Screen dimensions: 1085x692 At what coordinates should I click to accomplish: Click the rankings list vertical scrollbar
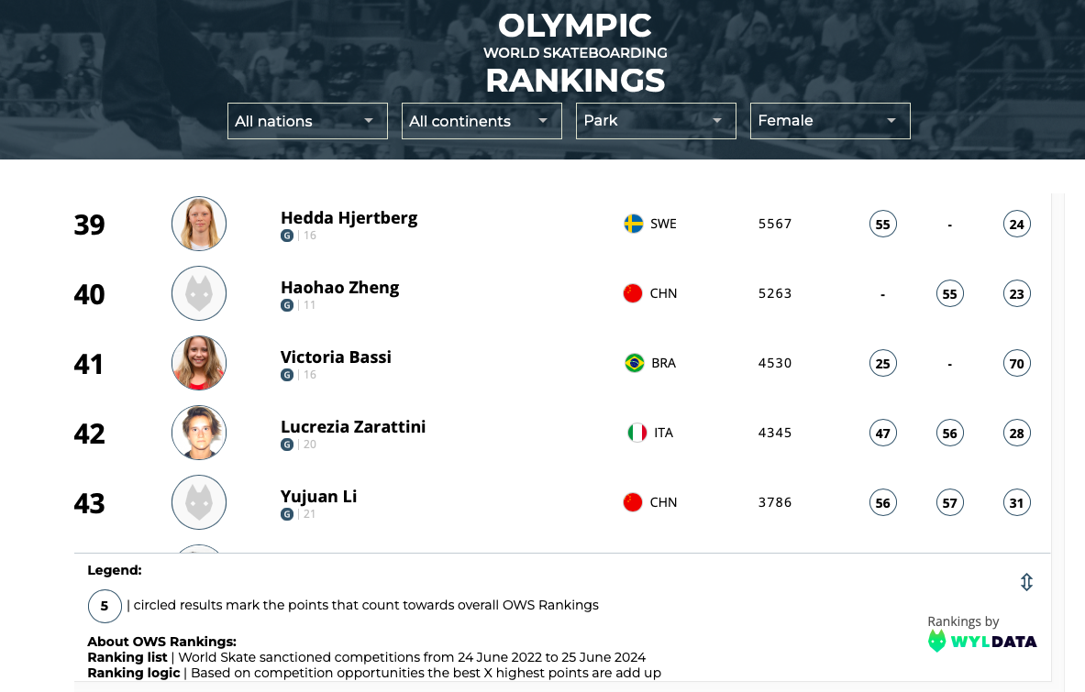pyautogui.click(x=1057, y=367)
